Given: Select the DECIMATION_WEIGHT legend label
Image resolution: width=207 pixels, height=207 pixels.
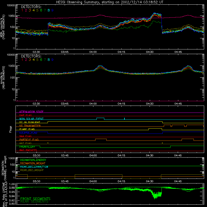Looking at the screenshot, I should (x=33, y=163).
